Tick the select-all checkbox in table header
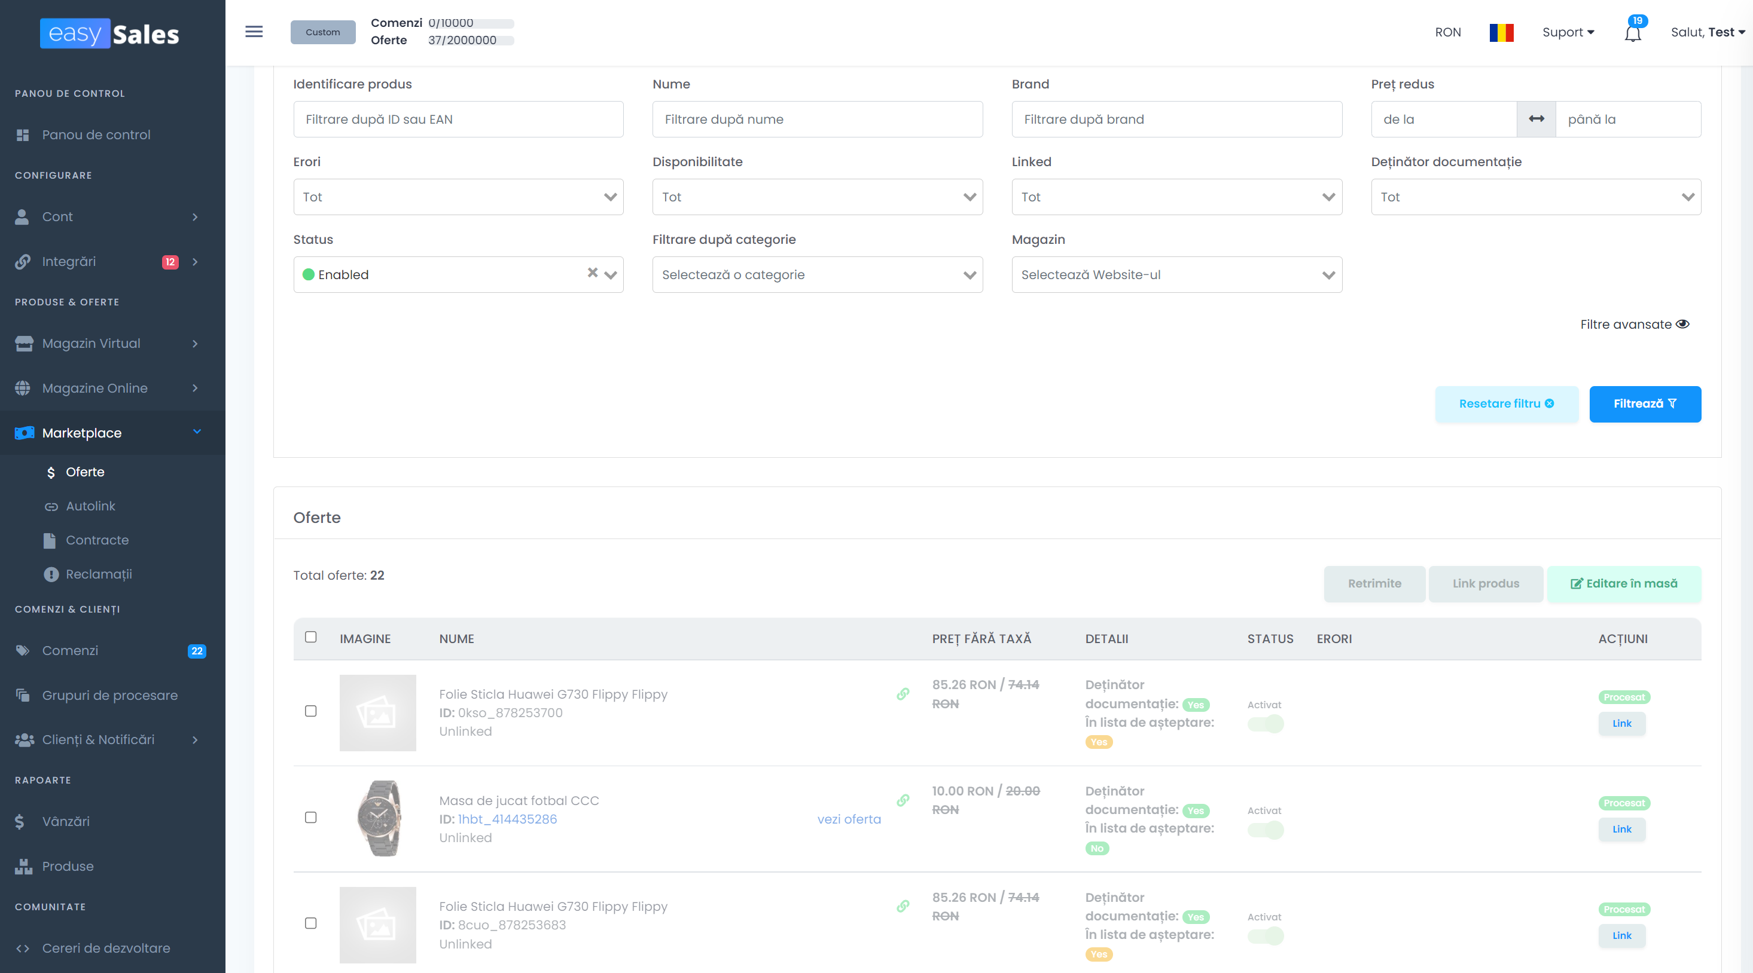The image size is (1753, 973). click(310, 637)
